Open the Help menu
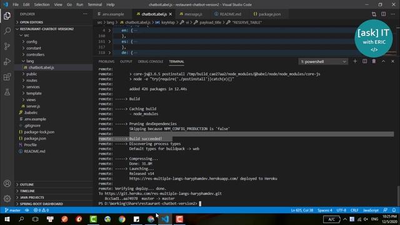The height and width of the screenshot is (225, 400). click(x=110, y=4)
